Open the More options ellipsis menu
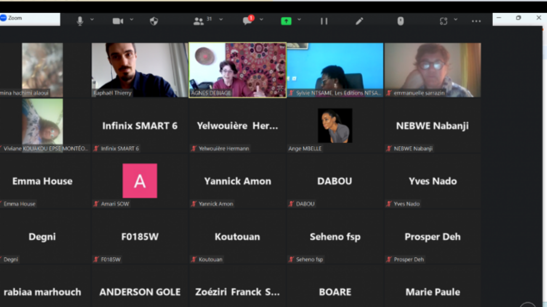 [476, 21]
